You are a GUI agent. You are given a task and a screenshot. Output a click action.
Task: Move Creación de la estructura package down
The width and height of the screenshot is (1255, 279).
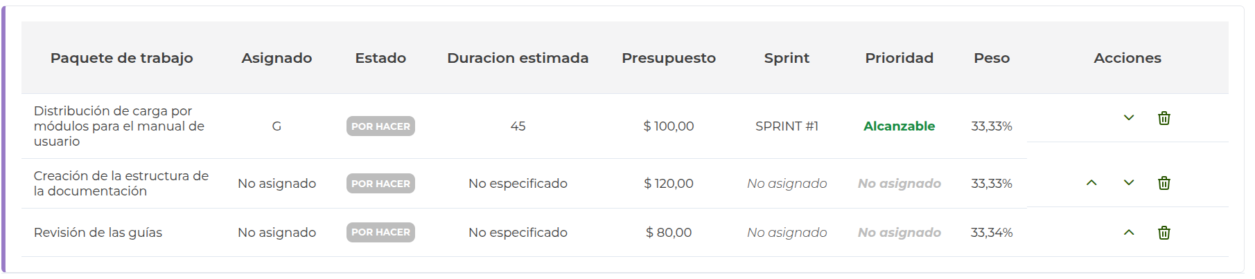click(x=1129, y=183)
